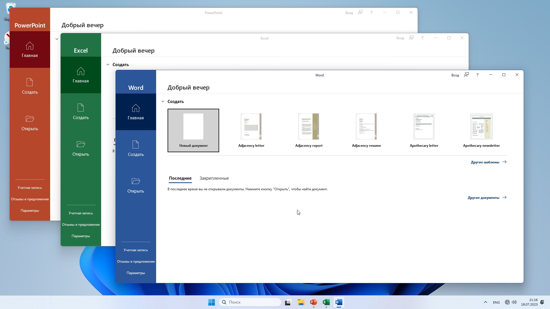Viewport: 550px width, 309px height.
Task: Click Вход sign-in button in Word
Action: [455, 75]
